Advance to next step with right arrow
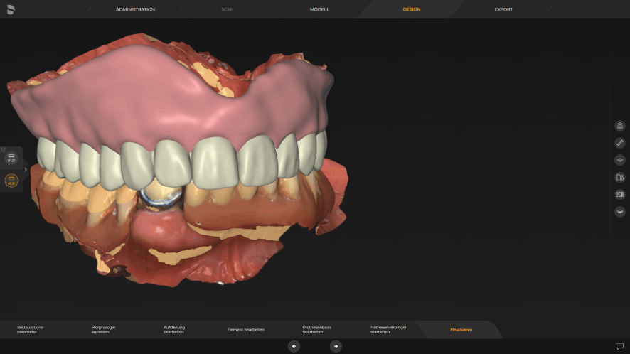This screenshot has height=354, width=630. click(336, 346)
